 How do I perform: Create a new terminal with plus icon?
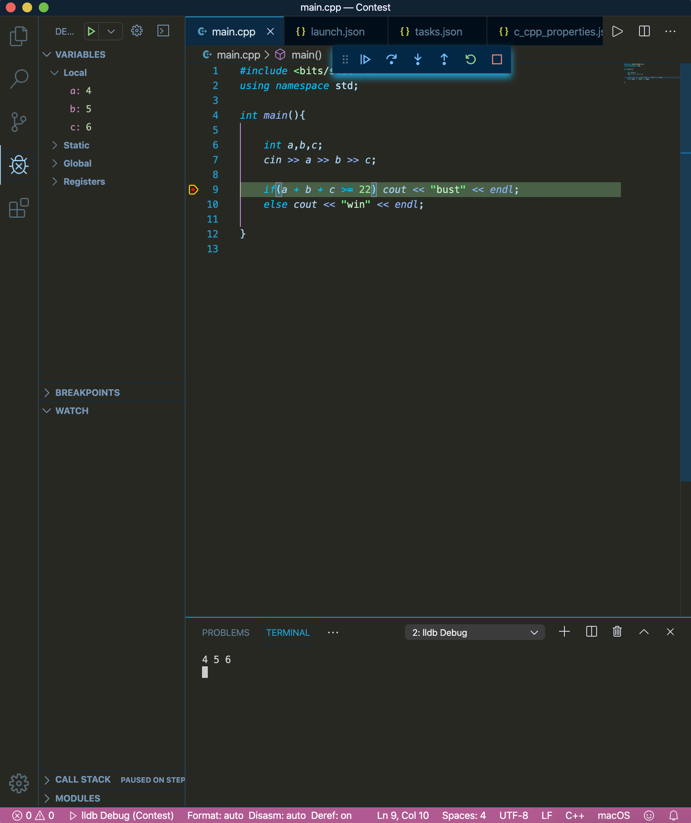tap(564, 632)
